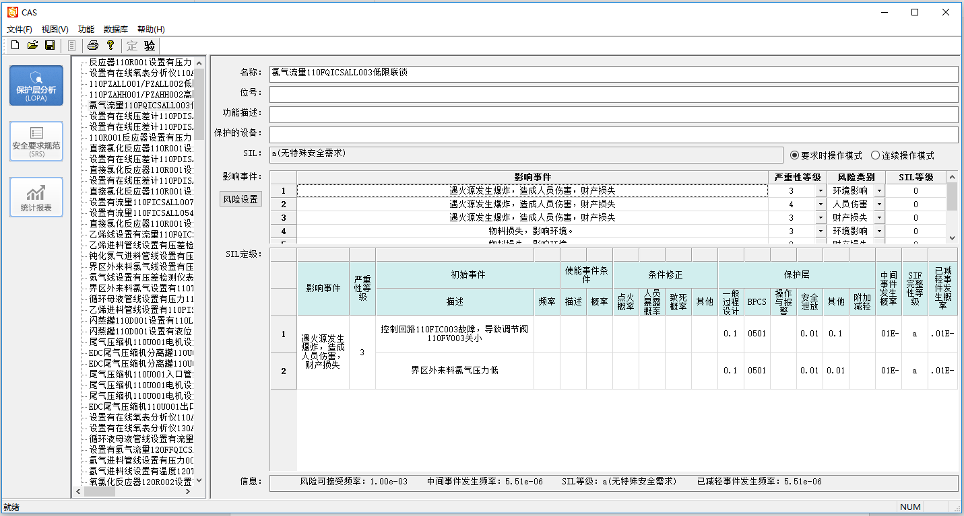This screenshot has width=964, height=516.
Task: Open help via the question mark icon
Action: coord(110,45)
